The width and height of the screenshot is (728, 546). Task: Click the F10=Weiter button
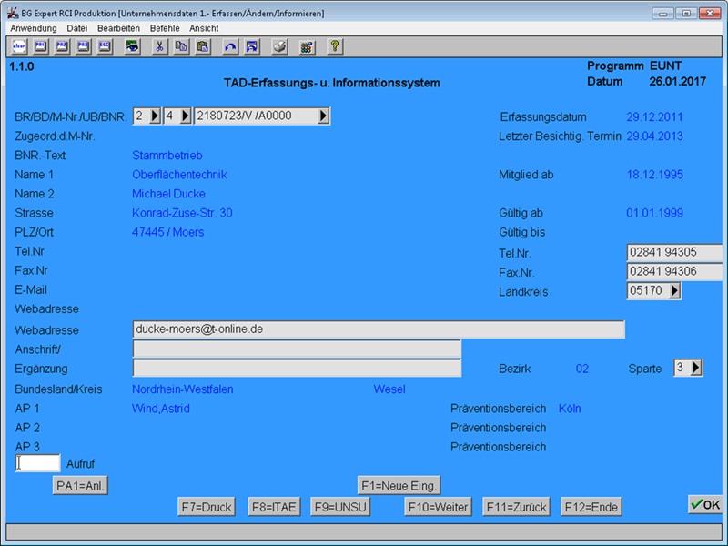[436, 507]
